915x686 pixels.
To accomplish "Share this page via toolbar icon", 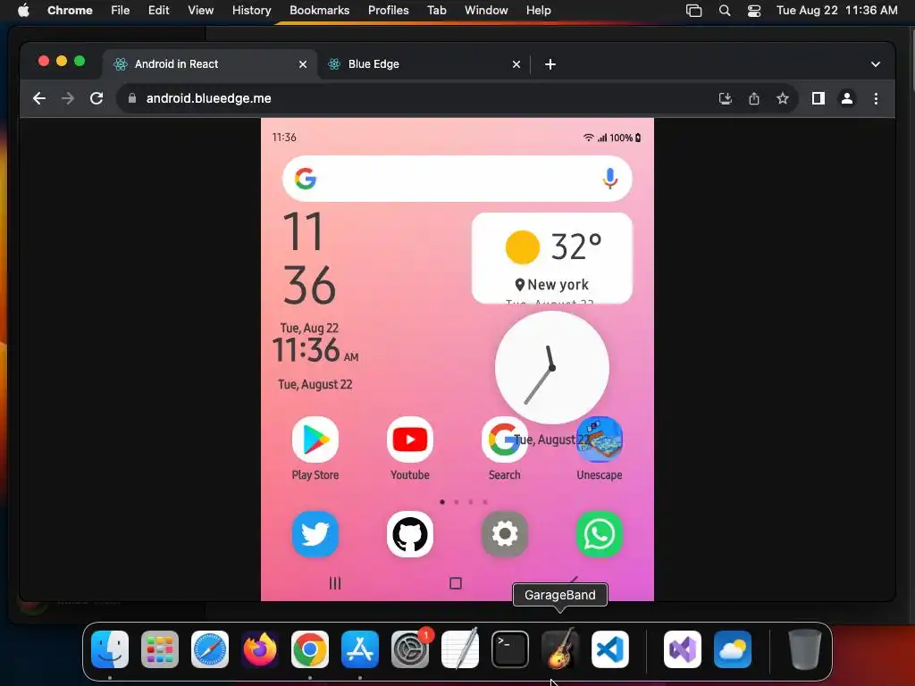I will click(754, 98).
